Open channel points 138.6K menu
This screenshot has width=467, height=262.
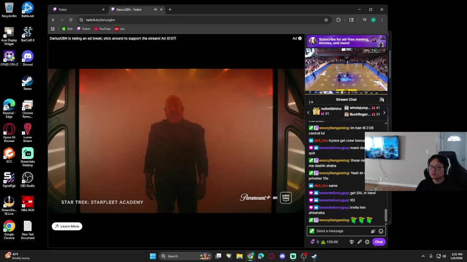coord(329,242)
